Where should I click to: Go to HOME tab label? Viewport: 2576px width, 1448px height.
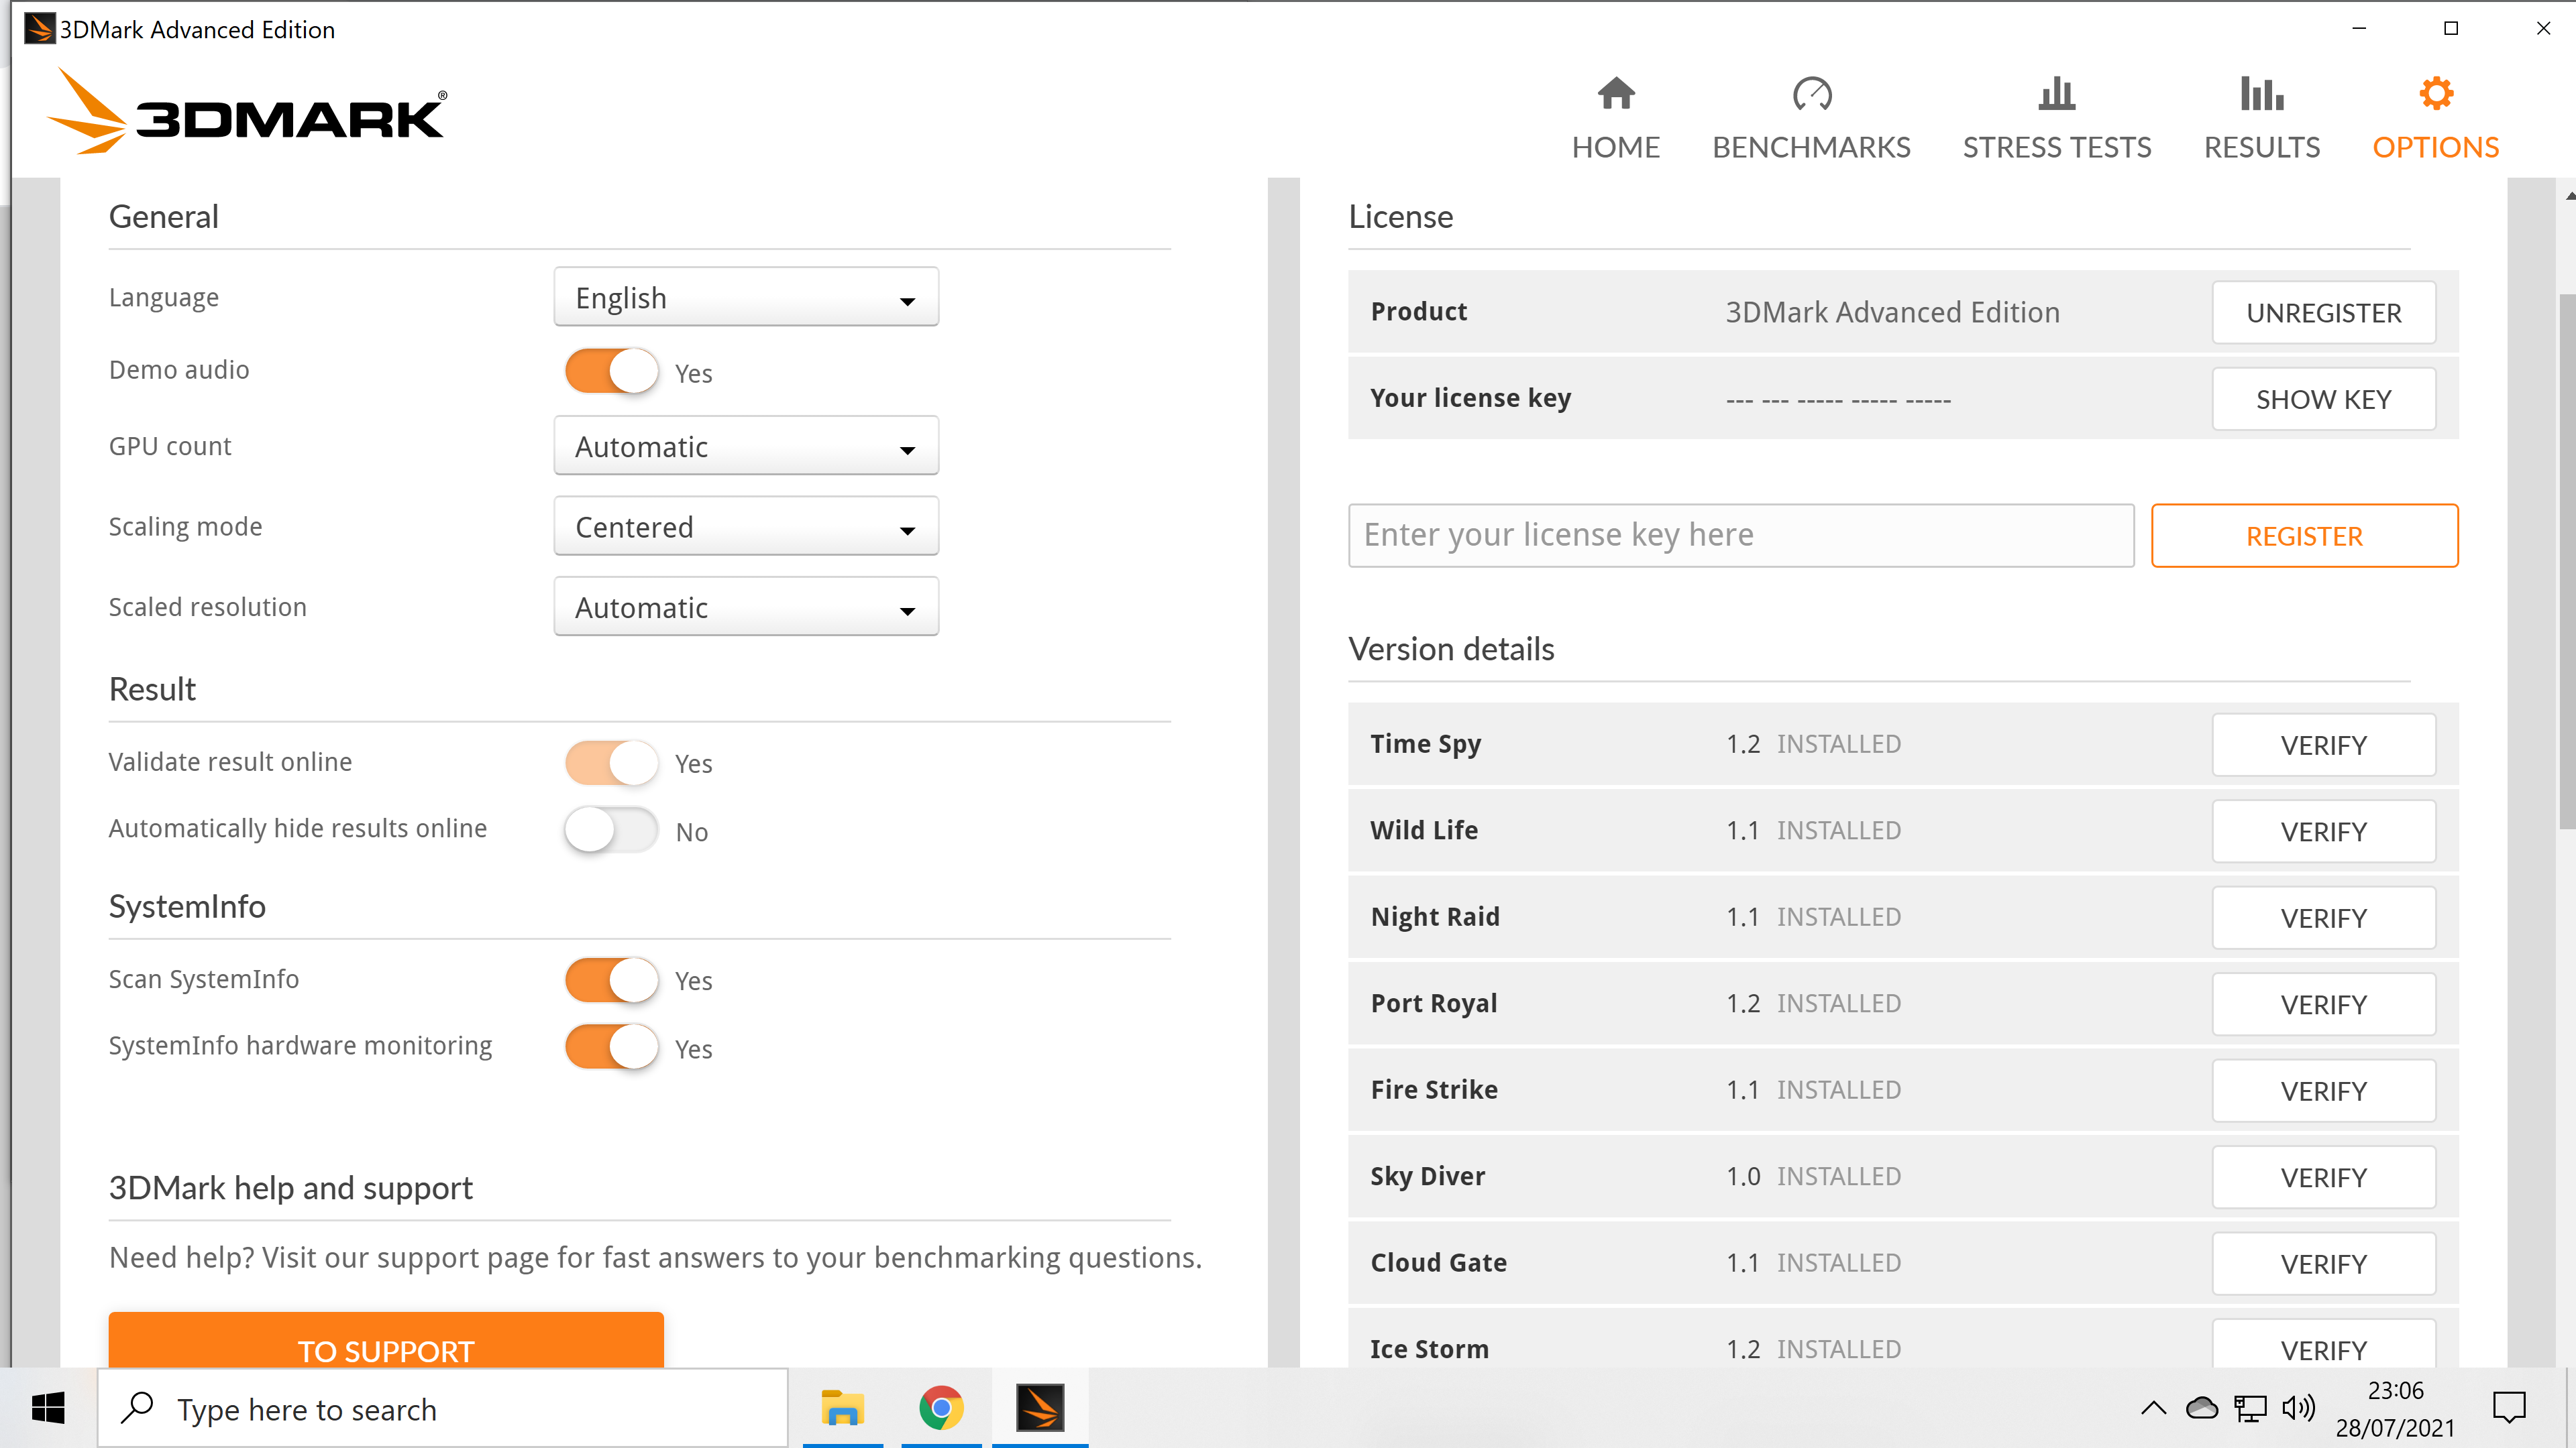click(x=1615, y=148)
